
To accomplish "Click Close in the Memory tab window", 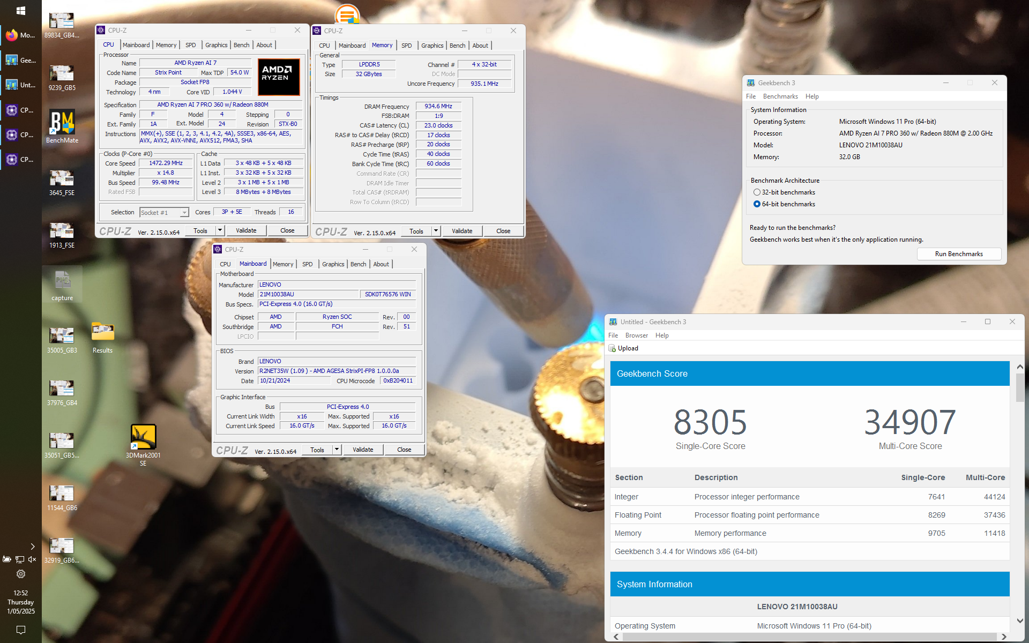I will [x=503, y=231].
